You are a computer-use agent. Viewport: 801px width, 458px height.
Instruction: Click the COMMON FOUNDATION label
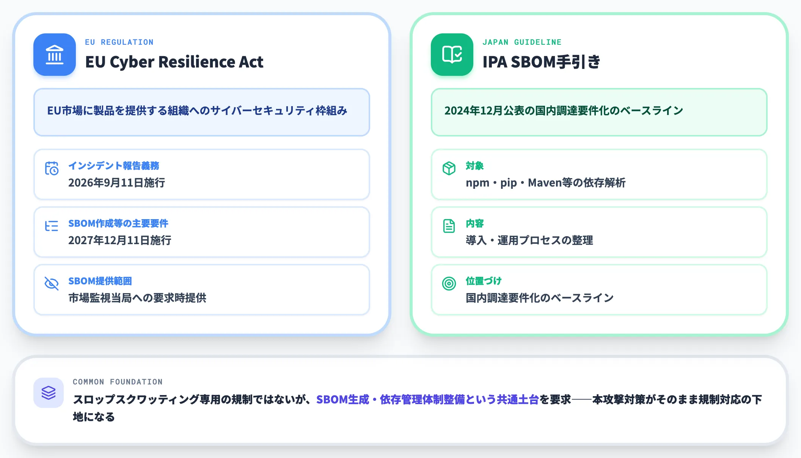pyautogui.click(x=118, y=382)
